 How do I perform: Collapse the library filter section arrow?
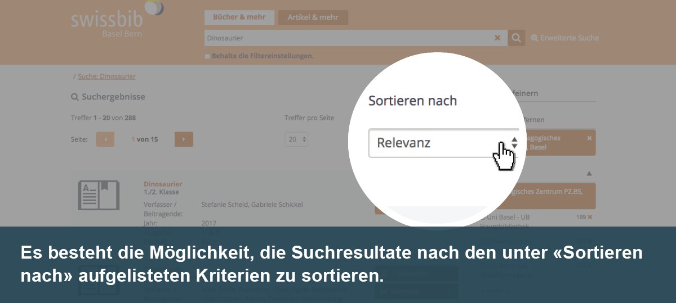click(x=589, y=174)
